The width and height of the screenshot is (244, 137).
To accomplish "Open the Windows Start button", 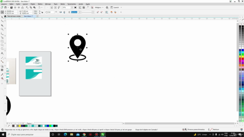I will (3, 134).
